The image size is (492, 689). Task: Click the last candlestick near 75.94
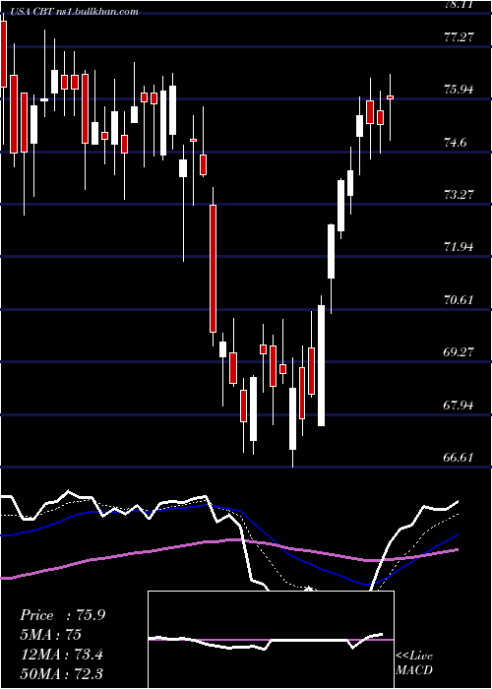[390, 97]
